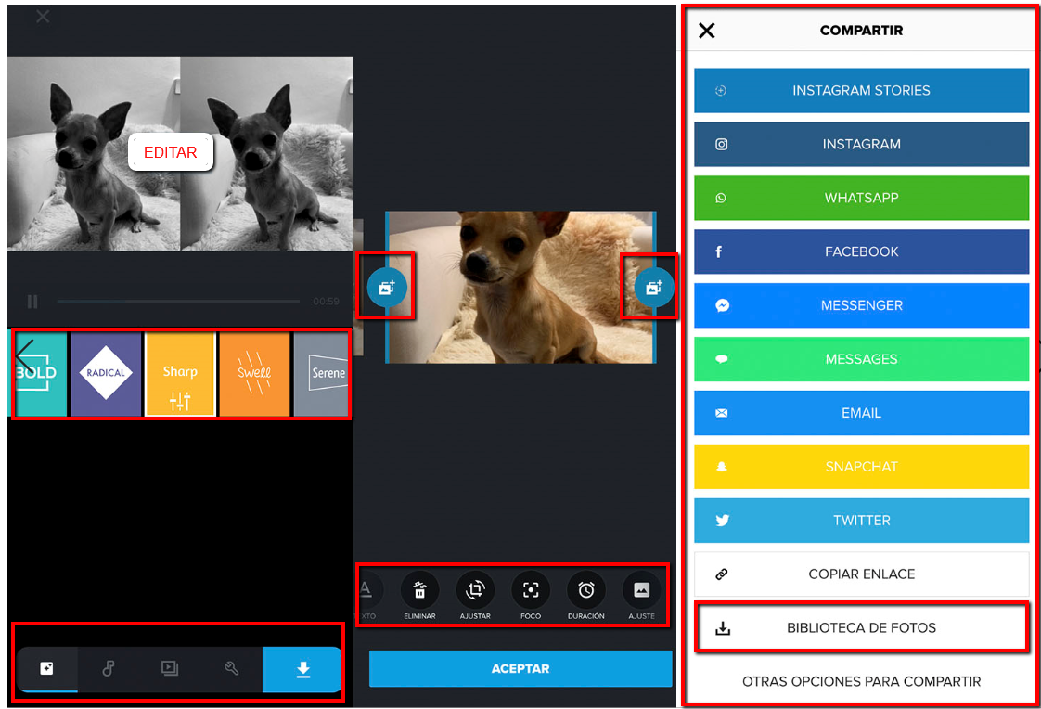Add media after the clip
This screenshot has width=1041, height=709.
click(653, 288)
